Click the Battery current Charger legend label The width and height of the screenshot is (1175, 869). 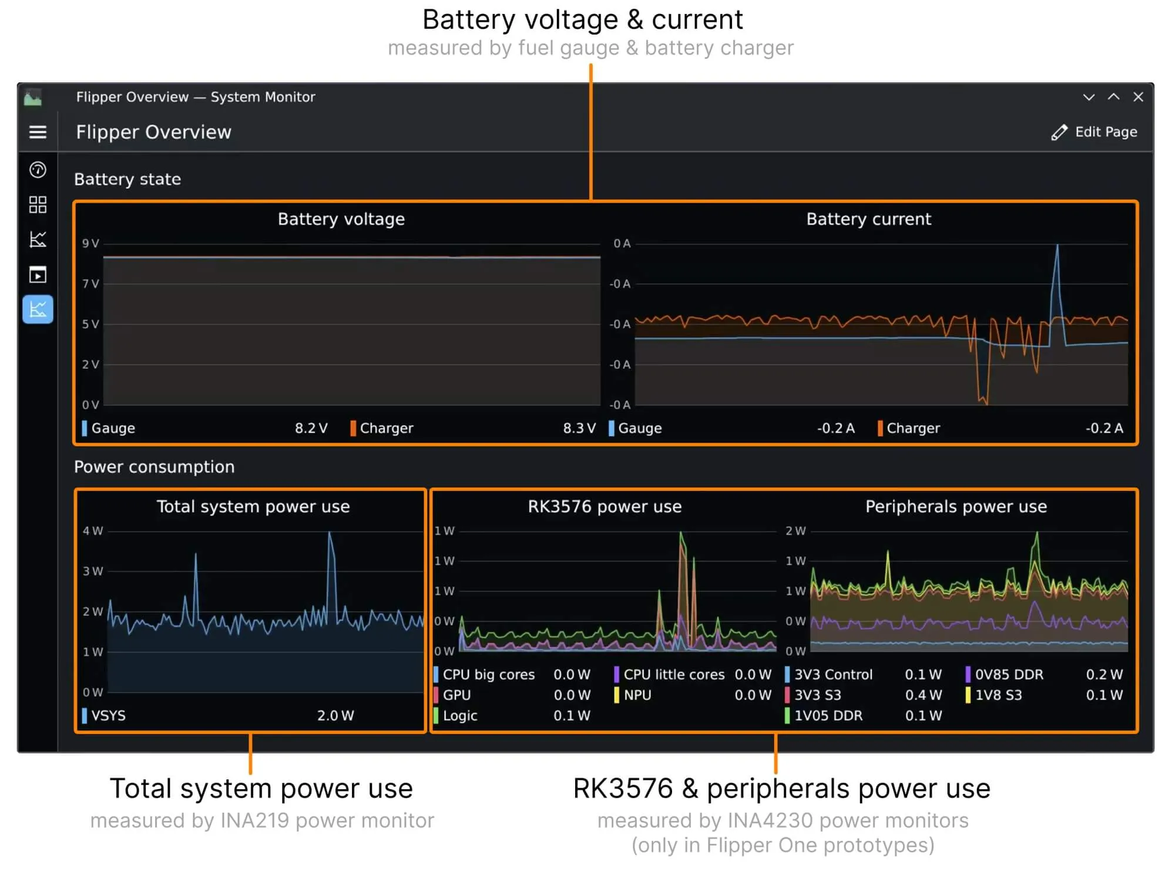click(x=913, y=428)
